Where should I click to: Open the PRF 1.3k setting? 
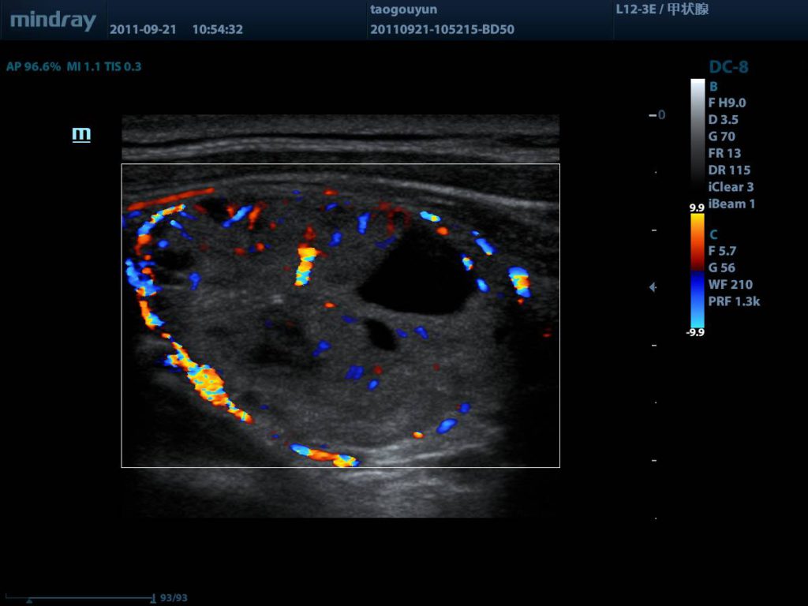pyautogui.click(x=734, y=301)
